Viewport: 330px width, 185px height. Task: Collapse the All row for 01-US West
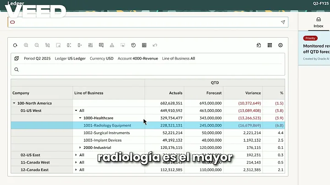point(76,110)
